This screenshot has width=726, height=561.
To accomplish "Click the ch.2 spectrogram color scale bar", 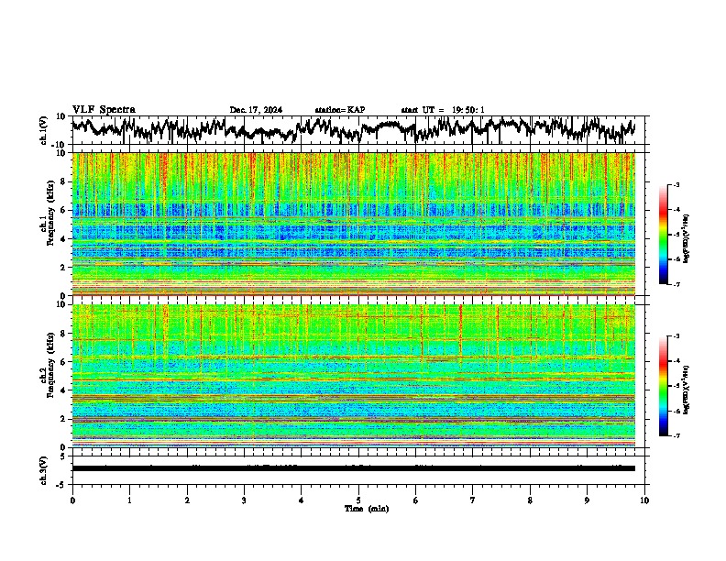I will pos(664,386).
